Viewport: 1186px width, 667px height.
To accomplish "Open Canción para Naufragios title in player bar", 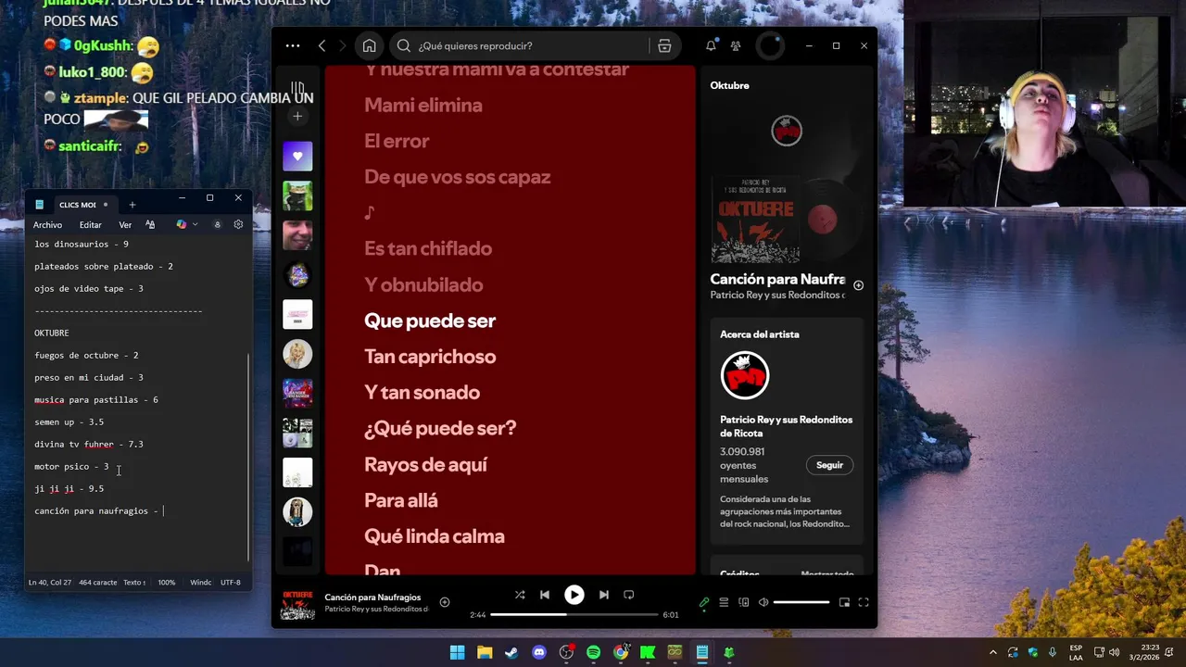I will pos(372,598).
